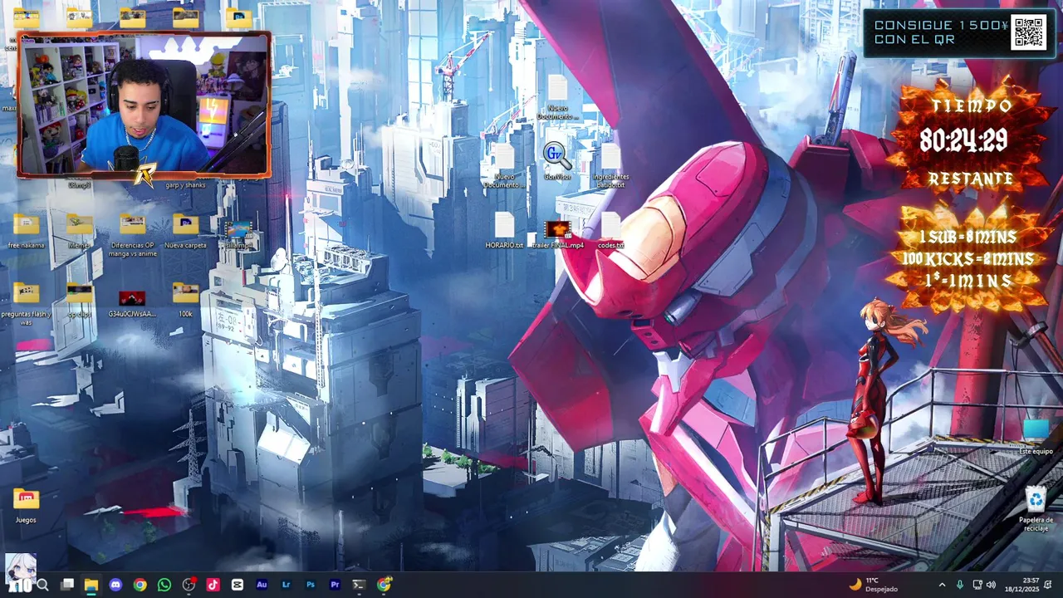Image resolution: width=1063 pixels, height=598 pixels.
Task: Open WhatsApp from the taskbar
Action: click(x=164, y=585)
